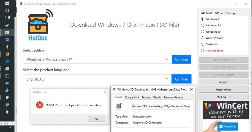Click the Hash Archive button
The image size is (252, 132).
(x=223, y=90)
